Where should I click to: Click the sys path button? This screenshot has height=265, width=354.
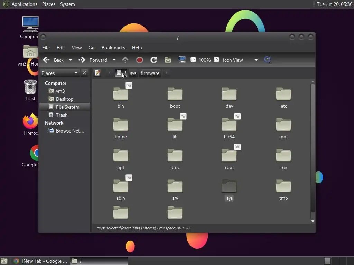point(133,73)
